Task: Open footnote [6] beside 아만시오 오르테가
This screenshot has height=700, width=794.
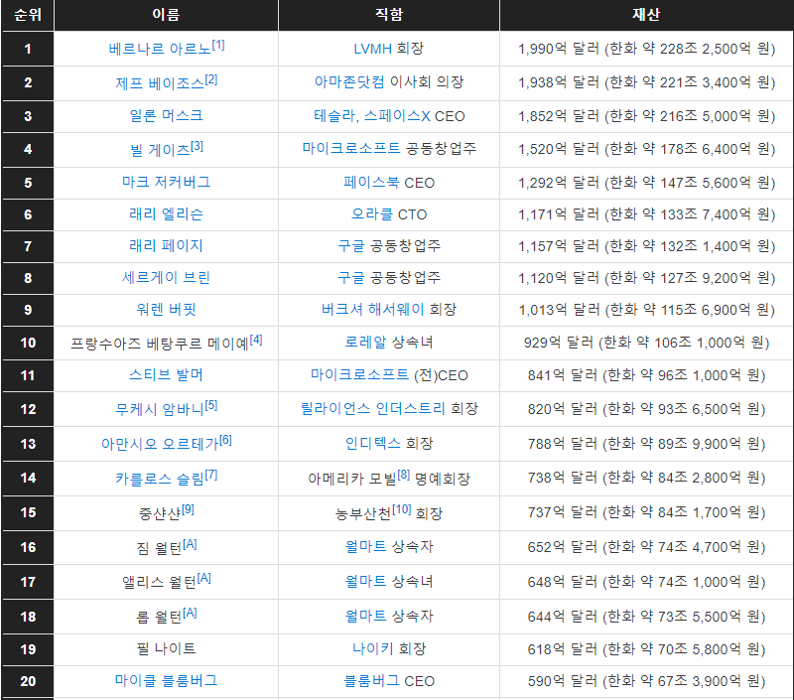Action: coord(226,440)
